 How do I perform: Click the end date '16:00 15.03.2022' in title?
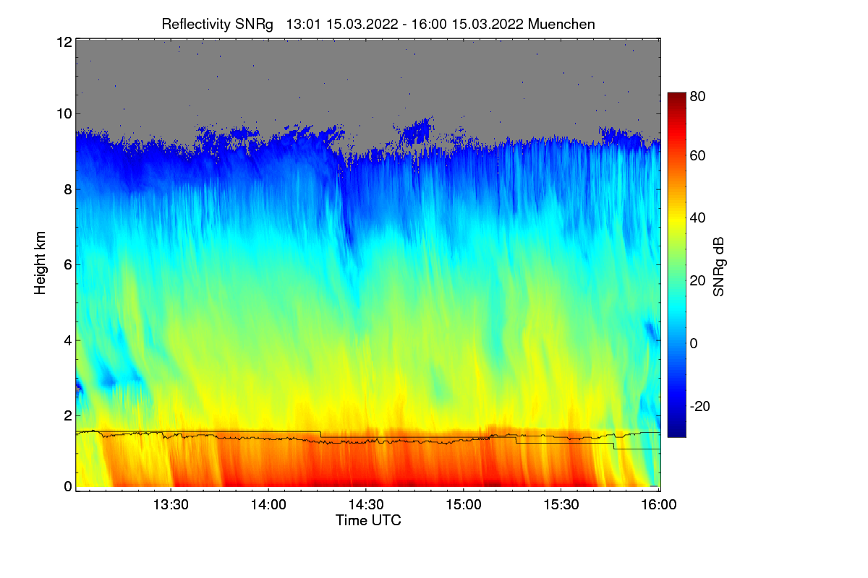click(x=468, y=24)
